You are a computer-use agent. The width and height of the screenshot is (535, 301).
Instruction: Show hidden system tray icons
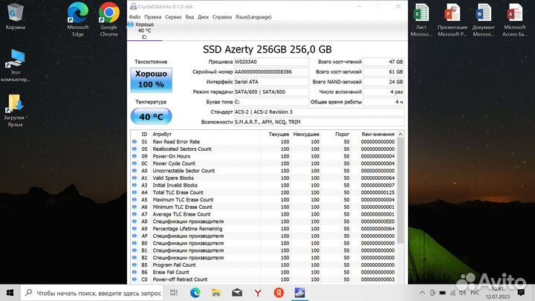422,293
